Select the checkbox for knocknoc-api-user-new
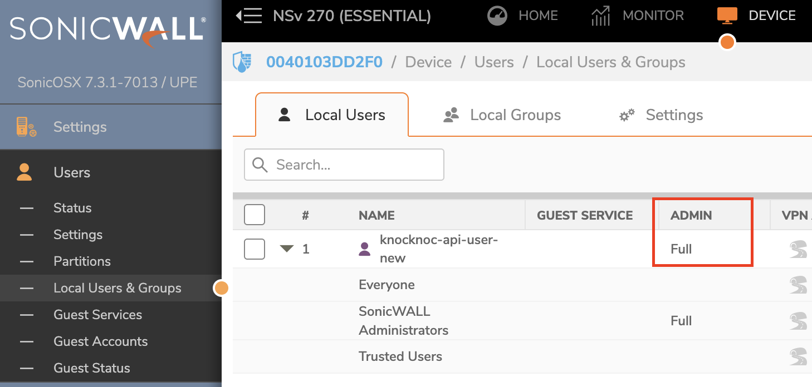The height and width of the screenshot is (387, 812). (255, 249)
